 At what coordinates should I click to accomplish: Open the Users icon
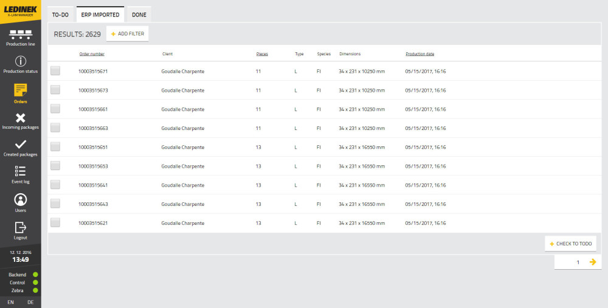[x=20, y=199]
